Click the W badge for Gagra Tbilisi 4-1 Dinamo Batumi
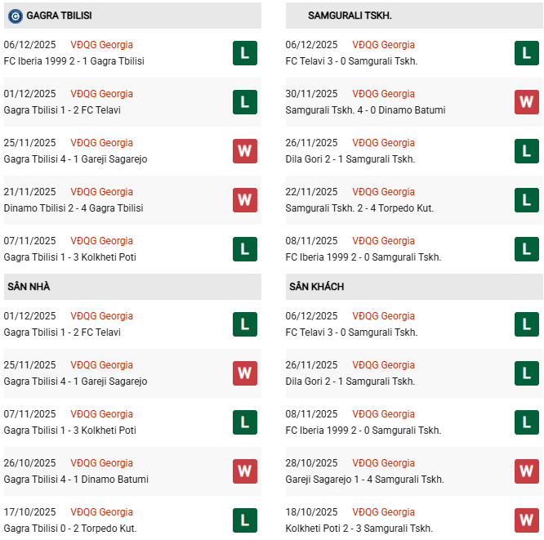This screenshot has width=544, height=540. (x=244, y=471)
